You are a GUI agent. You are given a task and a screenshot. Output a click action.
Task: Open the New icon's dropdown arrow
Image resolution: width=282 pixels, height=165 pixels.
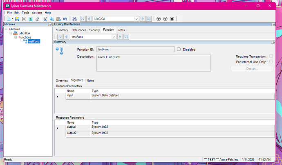click(x=13, y=19)
